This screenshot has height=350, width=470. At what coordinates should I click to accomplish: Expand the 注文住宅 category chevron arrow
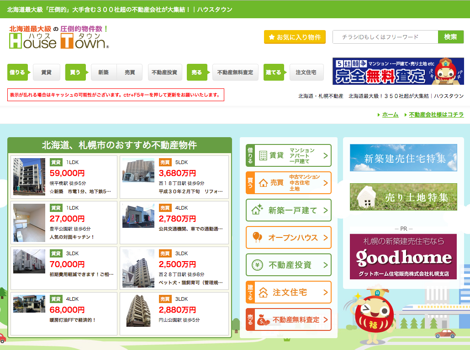[326, 292]
